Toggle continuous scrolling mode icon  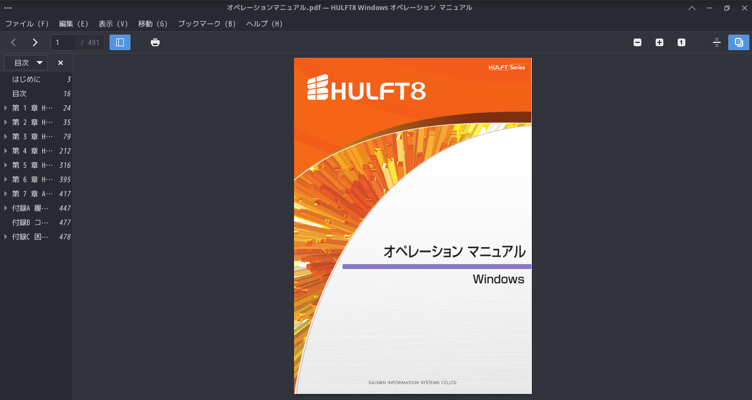[717, 42]
